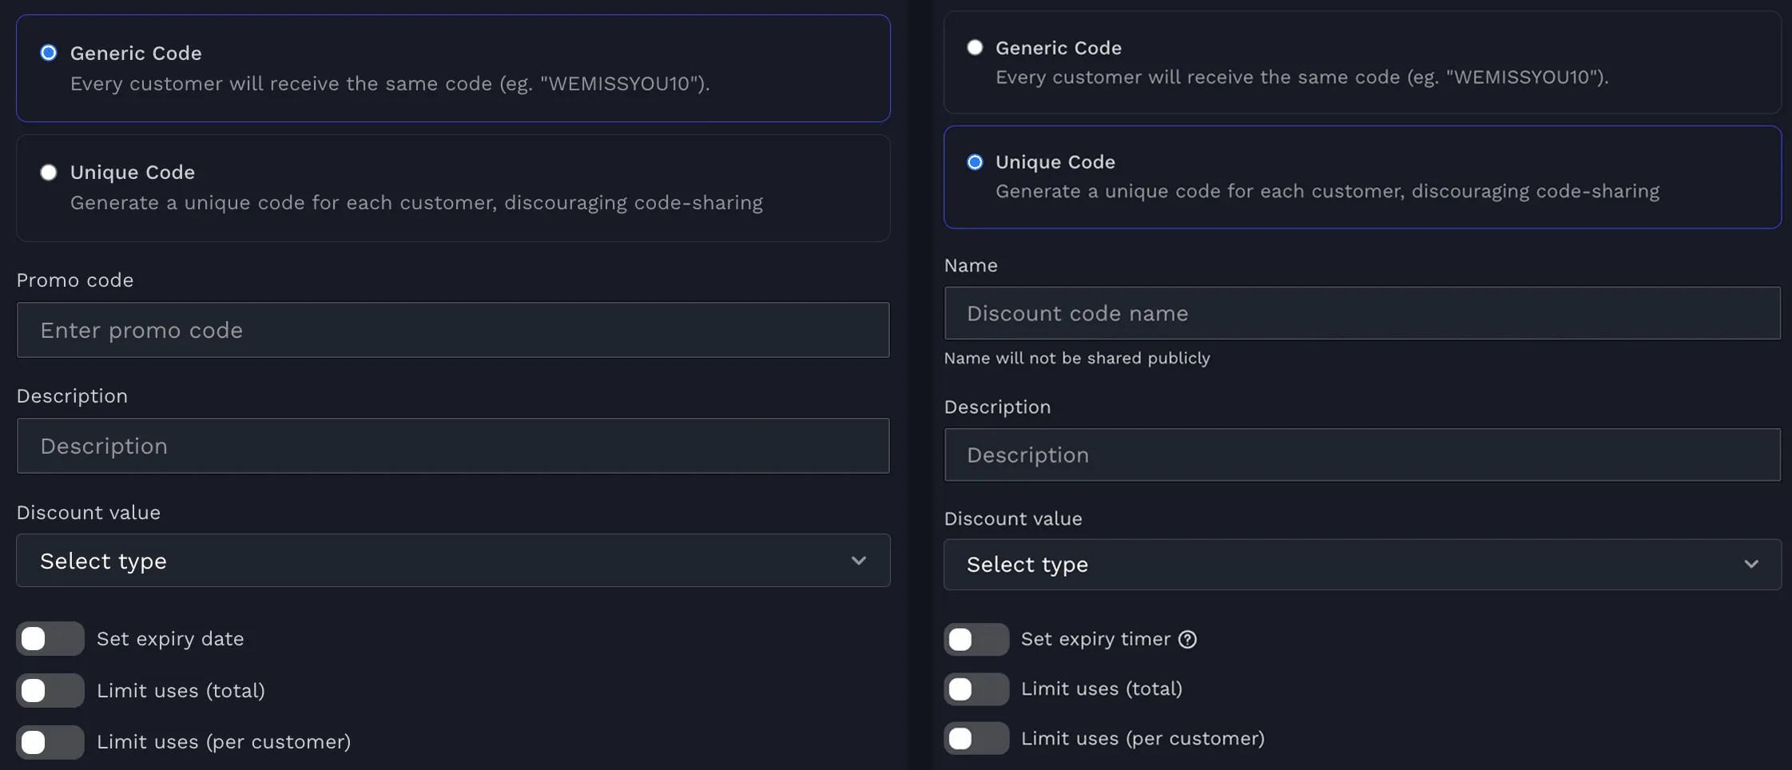Select Unique Code radio in left panel
Image resolution: width=1792 pixels, height=770 pixels.
(49, 173)
